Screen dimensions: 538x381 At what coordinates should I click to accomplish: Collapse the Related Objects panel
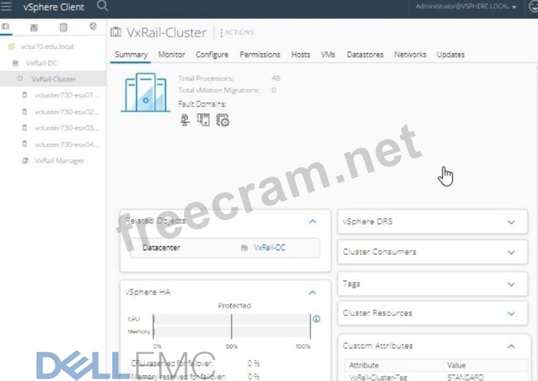[x=312, y=221]
